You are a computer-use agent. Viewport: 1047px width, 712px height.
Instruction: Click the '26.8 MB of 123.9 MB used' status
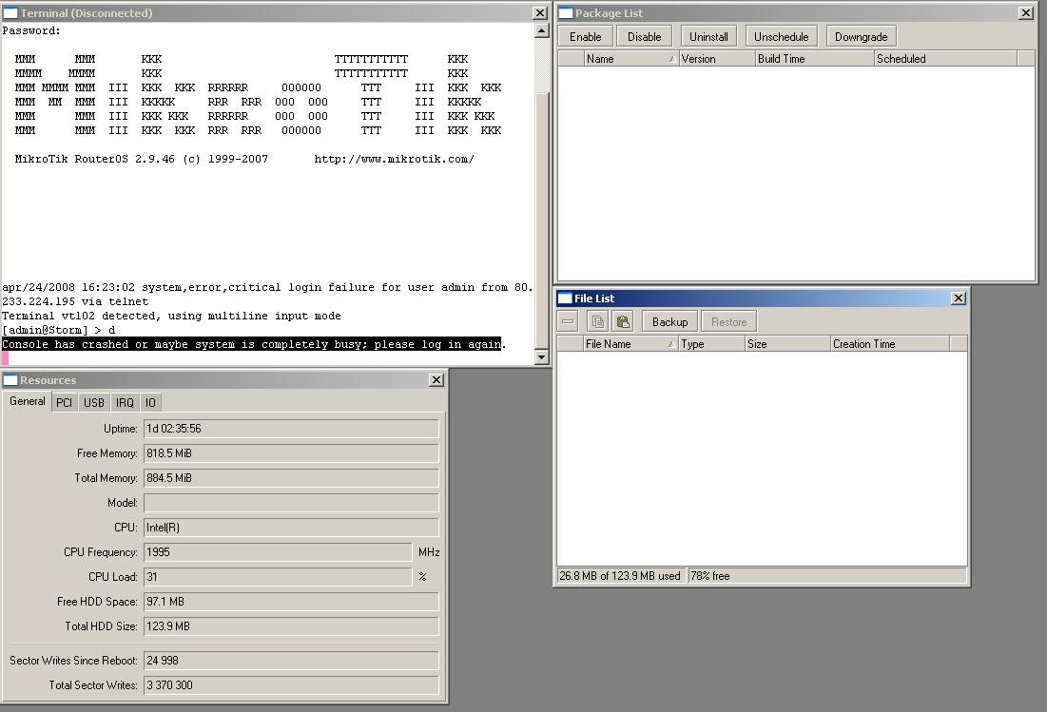coord(620,576)
